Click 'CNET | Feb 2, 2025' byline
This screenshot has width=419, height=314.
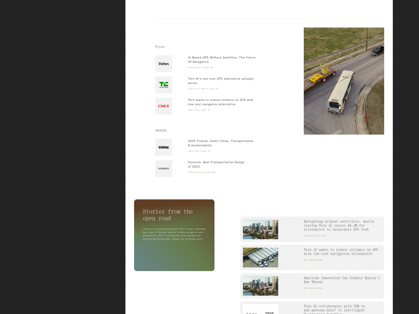click(197, 110)
